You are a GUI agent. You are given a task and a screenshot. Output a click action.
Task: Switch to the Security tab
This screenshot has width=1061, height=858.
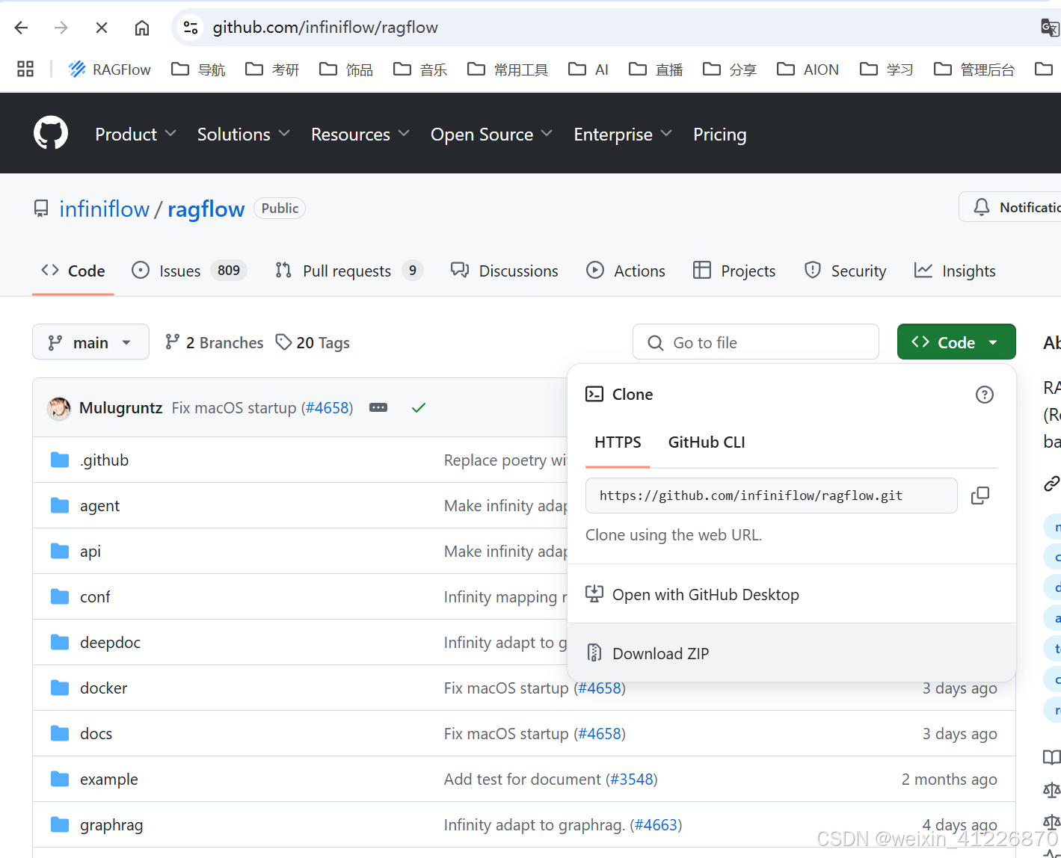click(x=846, y=271)
